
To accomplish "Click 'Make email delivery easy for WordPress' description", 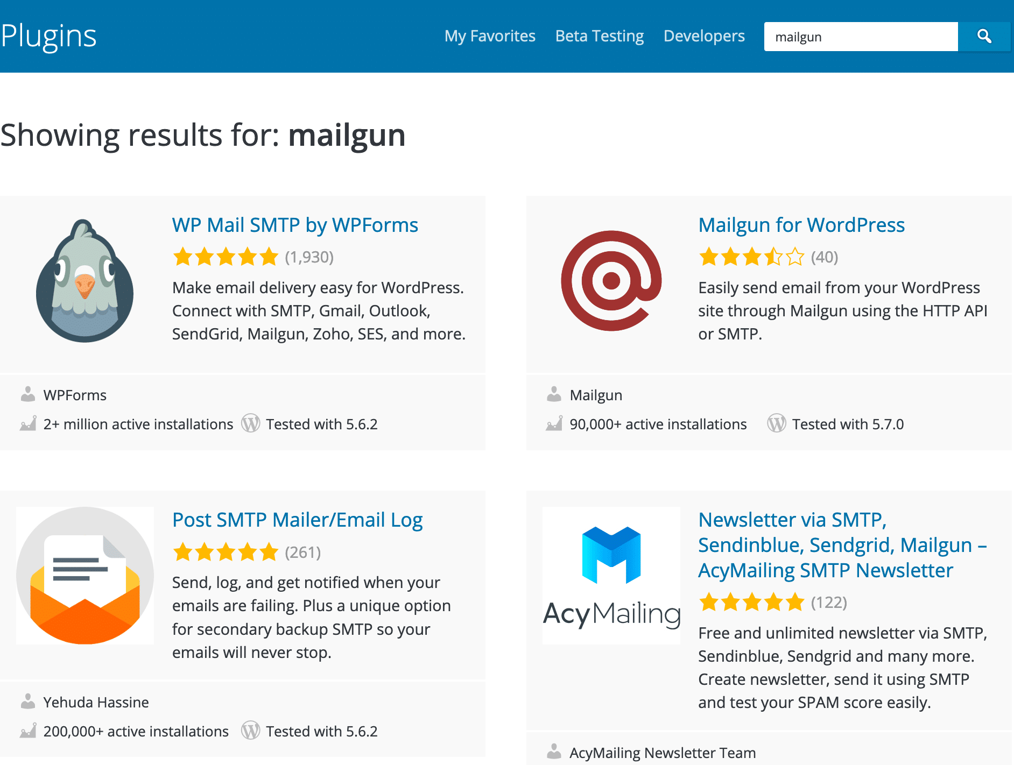I will pos(319,310).
